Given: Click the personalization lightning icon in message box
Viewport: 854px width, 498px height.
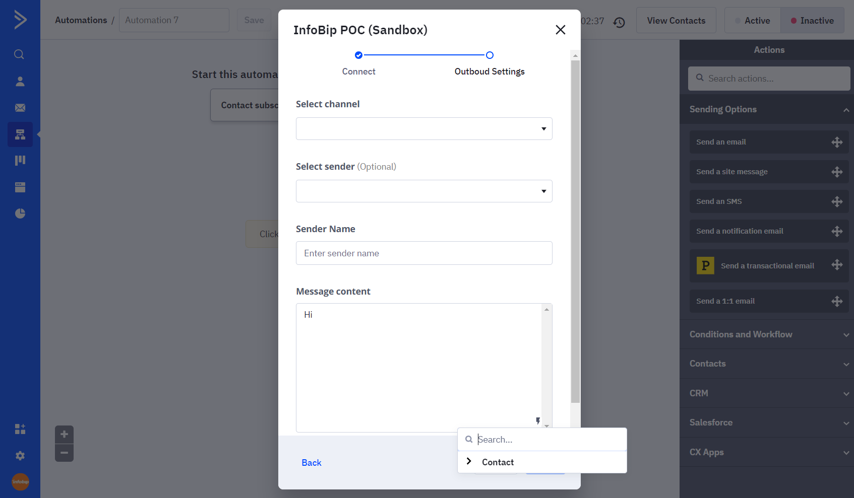Looking at the screenshot, I should (x=538, y=420).
